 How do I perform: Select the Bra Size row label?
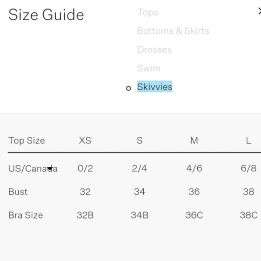[26, 215]
